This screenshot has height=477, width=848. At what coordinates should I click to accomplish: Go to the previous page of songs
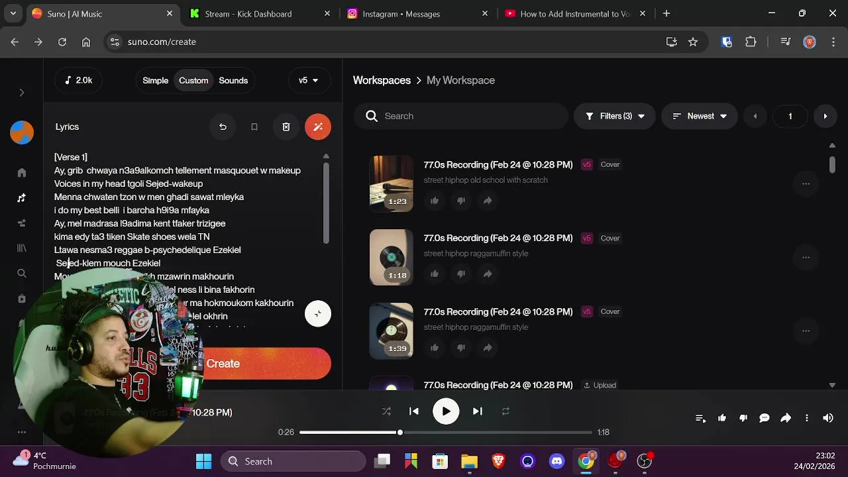pyautogui.click(x=755, y=116)
